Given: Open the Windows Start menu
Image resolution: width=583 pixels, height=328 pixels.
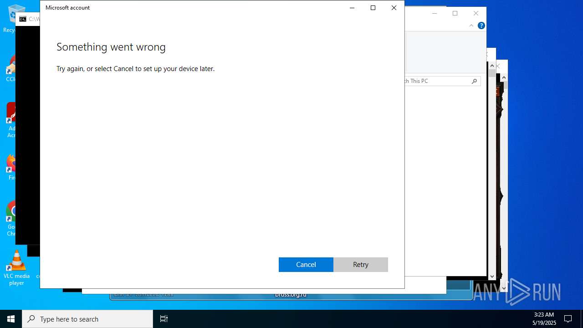Looking at the screenshot, I should [x=11, y=319].
